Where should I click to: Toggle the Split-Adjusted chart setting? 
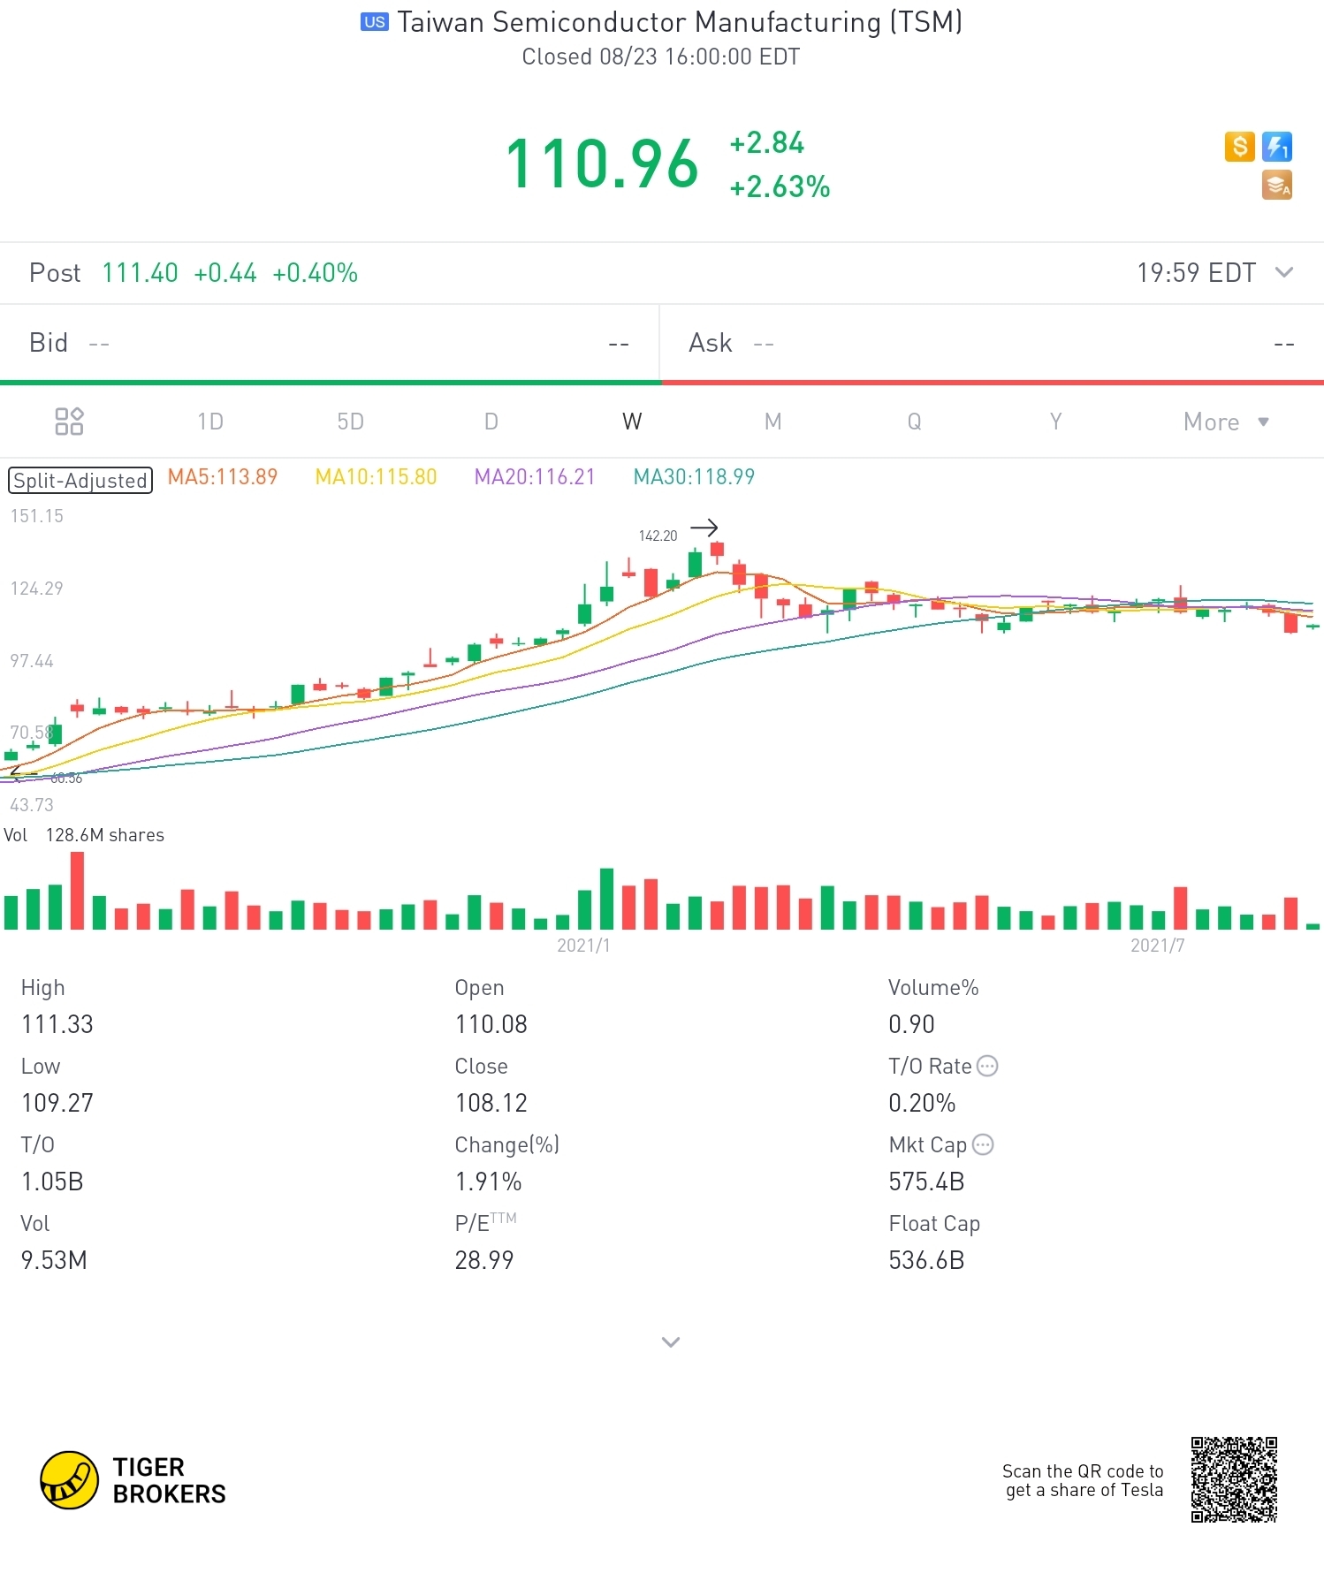[80, 481]
